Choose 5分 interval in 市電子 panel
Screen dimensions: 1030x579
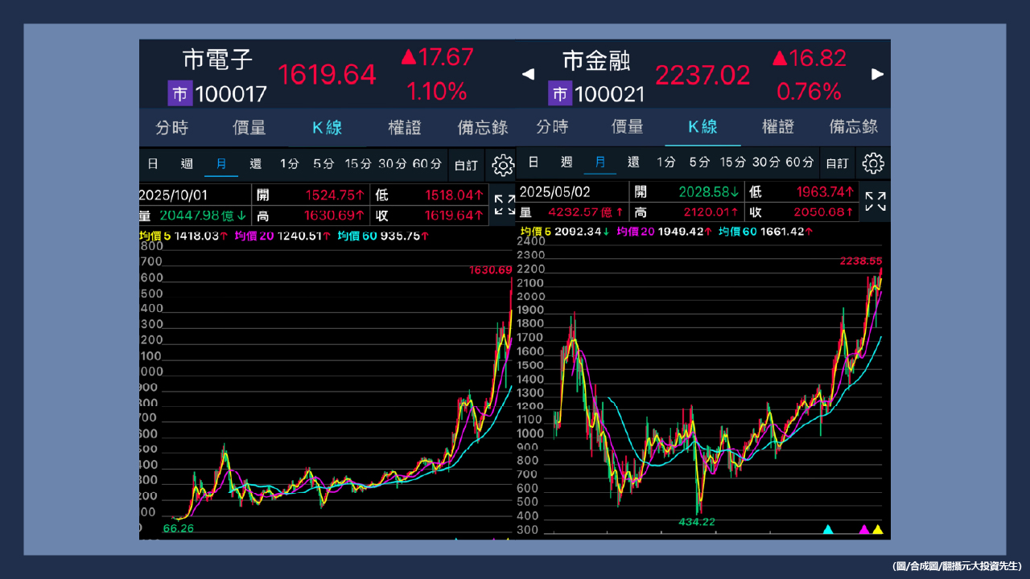(323, 164)
